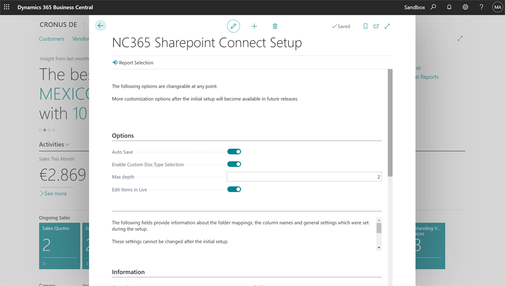Toggle Edit Items in Live switch
The height and width of the screenshot is (286, 505).
click(234, 190)
